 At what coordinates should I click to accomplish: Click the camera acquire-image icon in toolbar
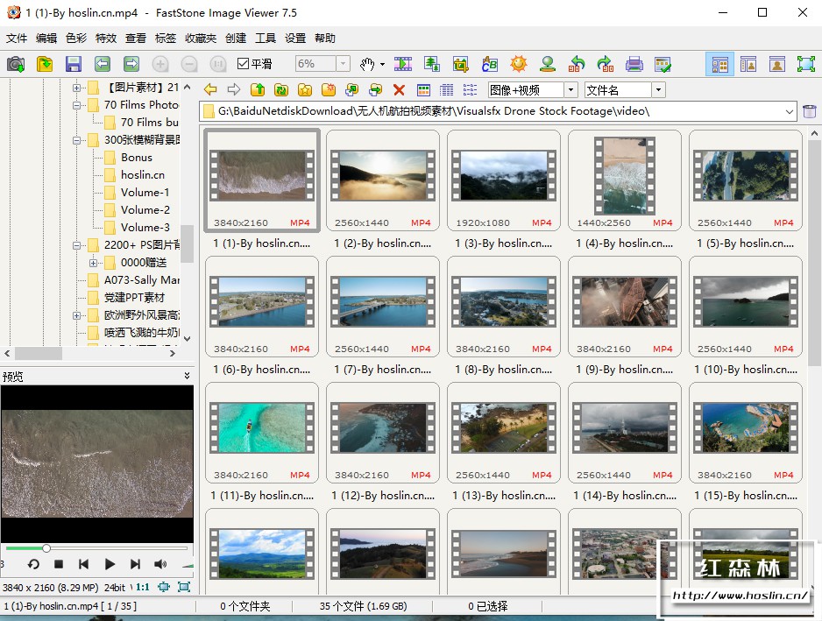tap(16, 64)
